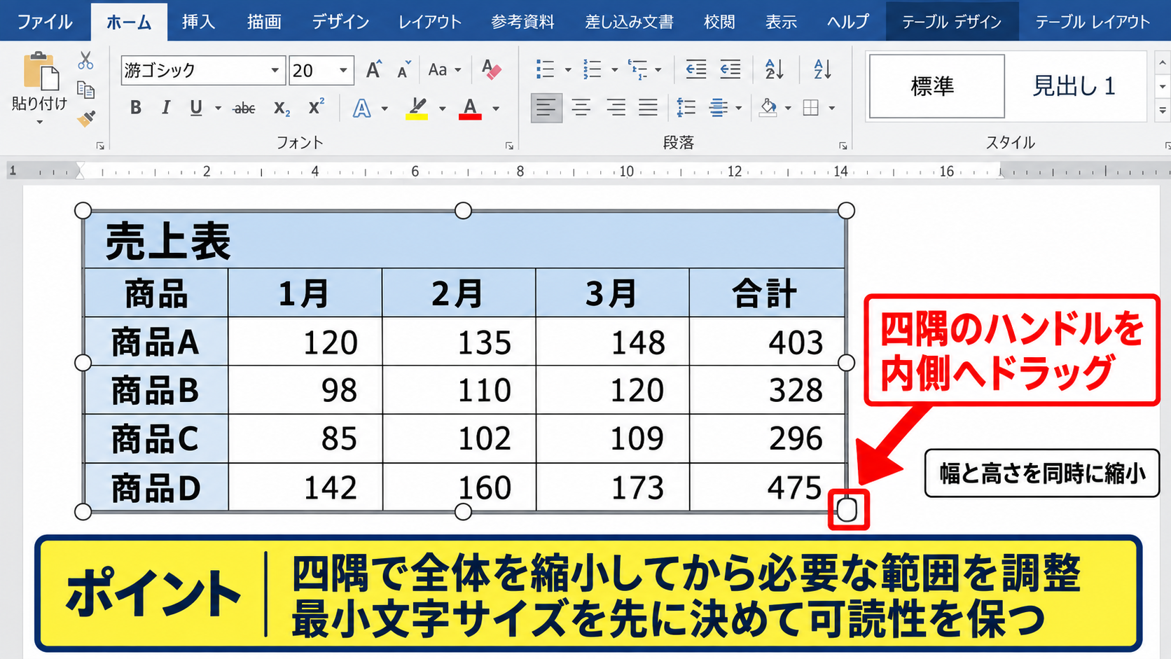Apply the red font color
Image resolution: width=1171 pixels, height=659 pixels.
point(470,109)
